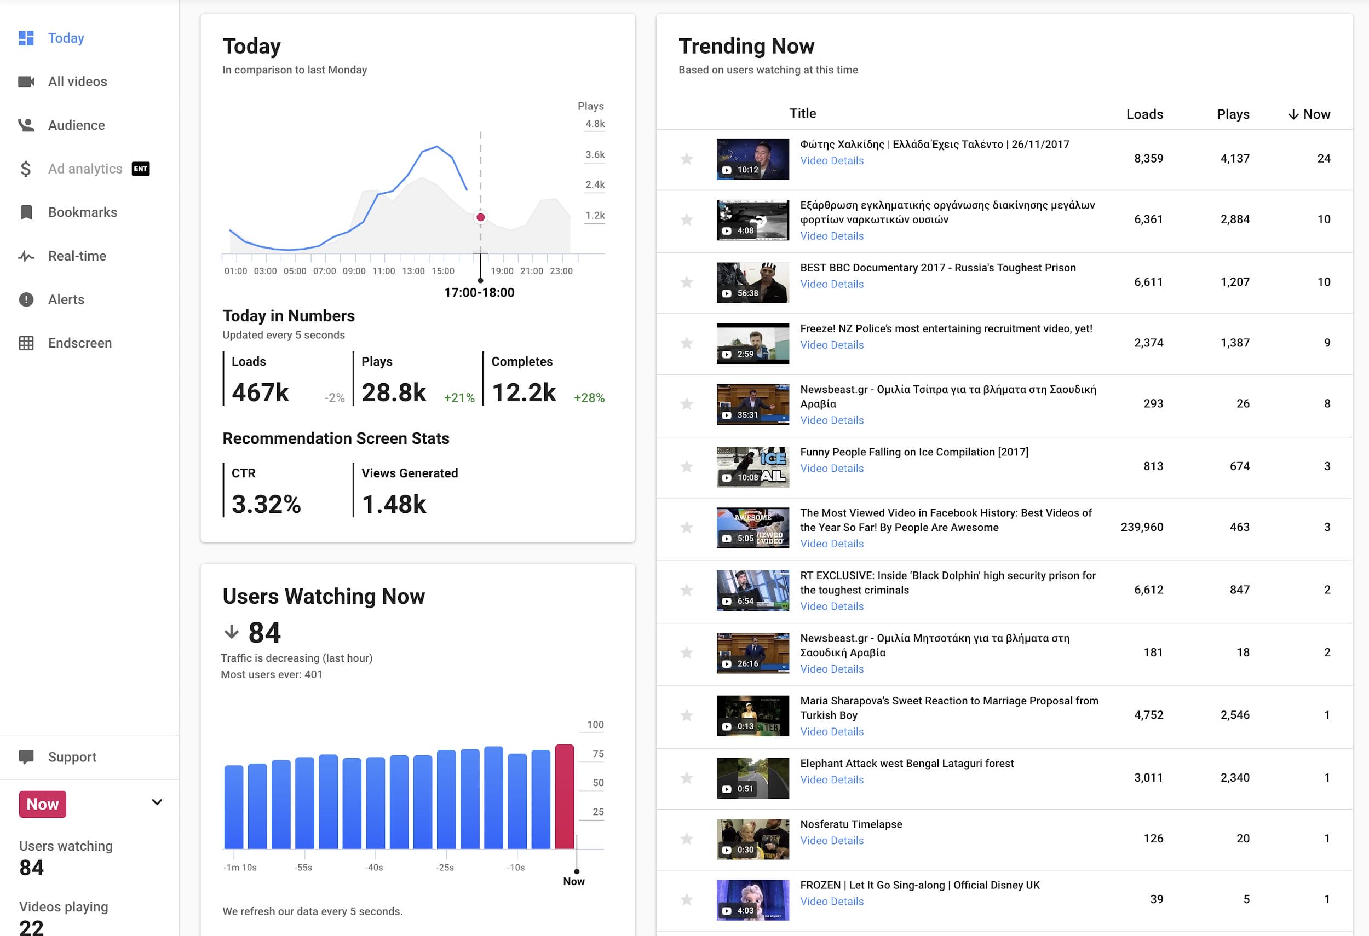Toggle star favorite for top trending video

[x=688, y=158]
